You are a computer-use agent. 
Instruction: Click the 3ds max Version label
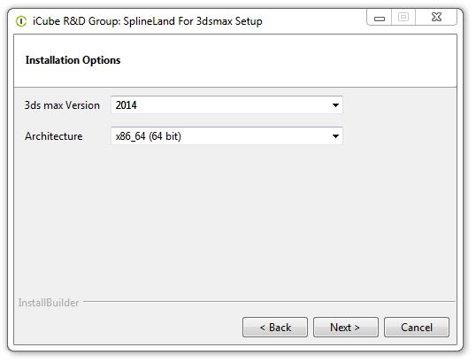62,105
